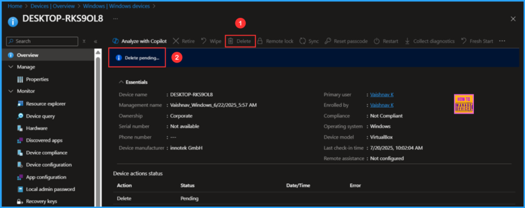Screen dimensions: 525x208
Task: Click the Collect diagnostics download icon
Action: [408, 41]
